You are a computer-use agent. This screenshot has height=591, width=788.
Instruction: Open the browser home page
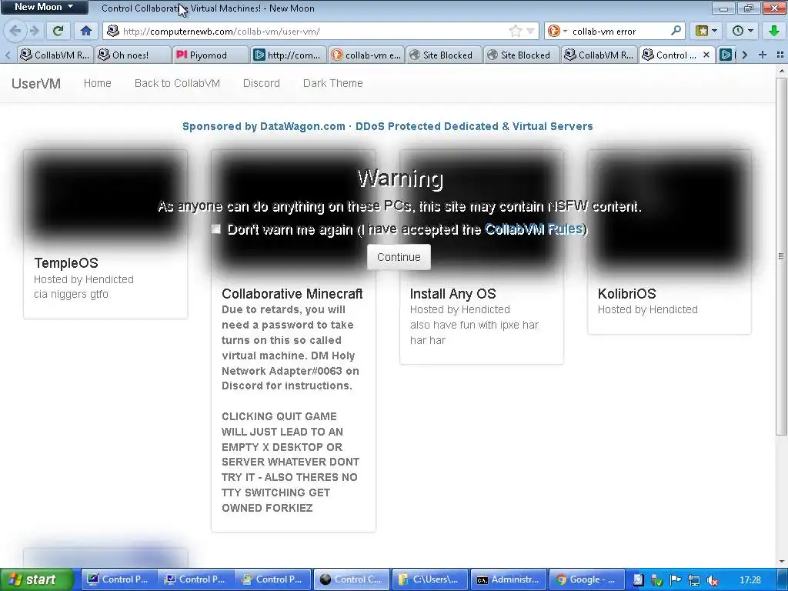pos(86,31)
